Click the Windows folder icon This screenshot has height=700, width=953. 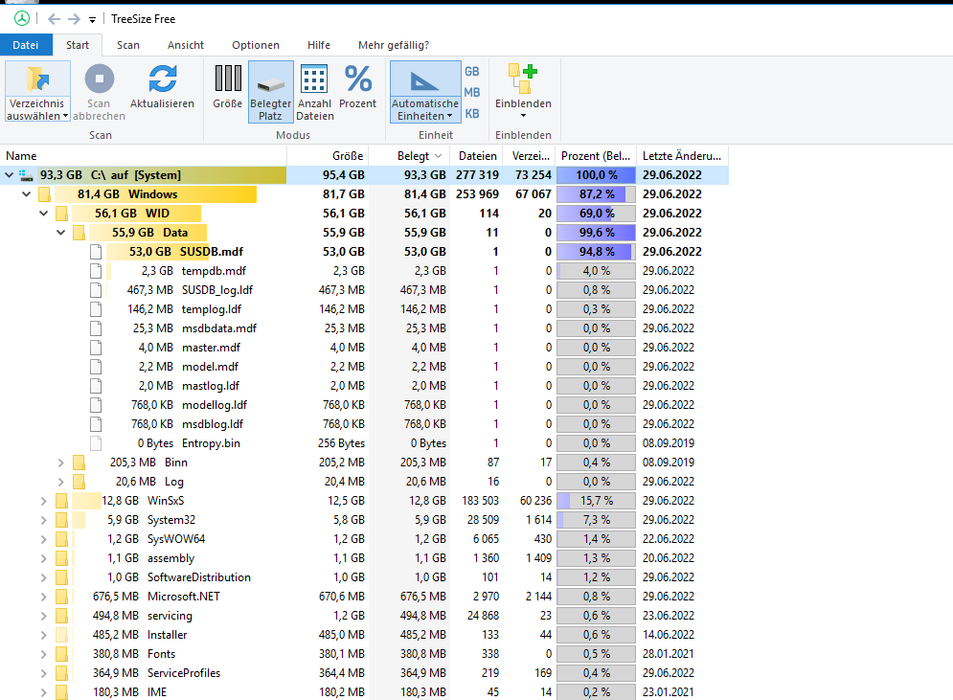44,194
